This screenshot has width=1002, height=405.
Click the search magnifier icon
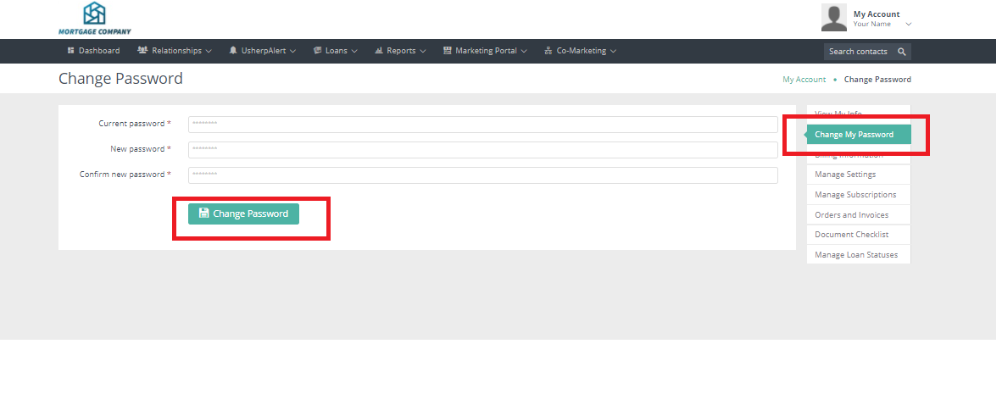click(902, 52)
